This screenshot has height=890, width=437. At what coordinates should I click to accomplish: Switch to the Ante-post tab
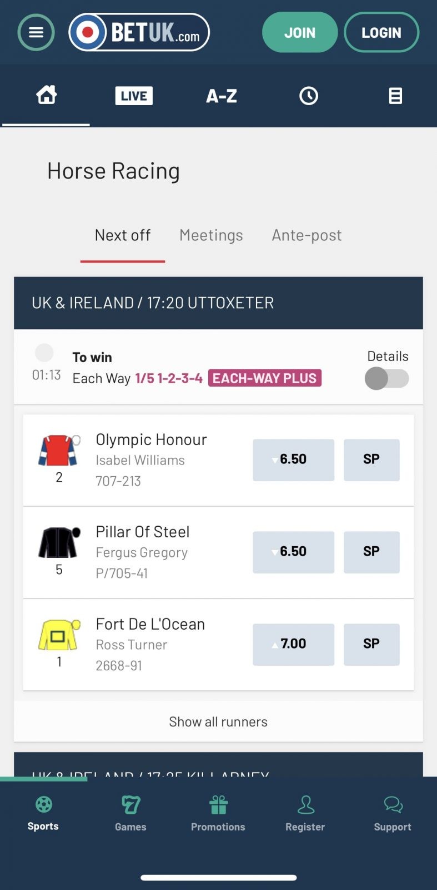[307, 235]
